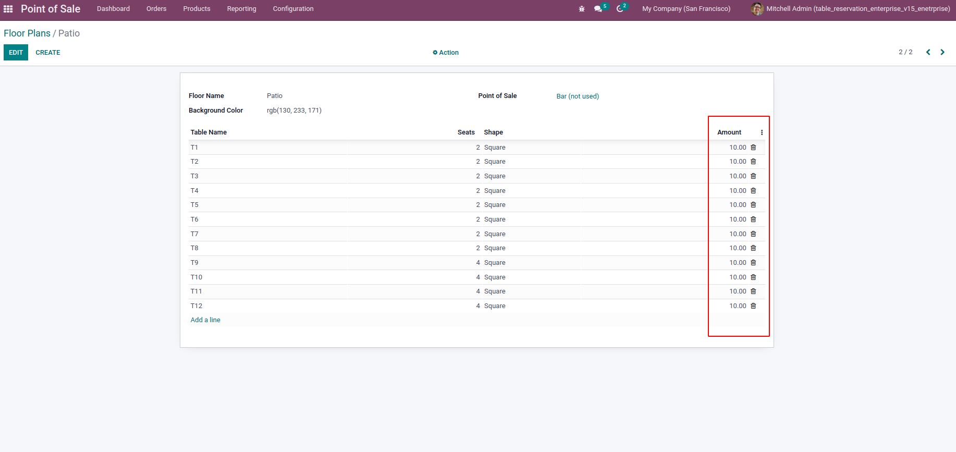The height and width of the screenshot is (452, 956).
Task: Select the T5 table name cell
Action: tap(268, 205)
